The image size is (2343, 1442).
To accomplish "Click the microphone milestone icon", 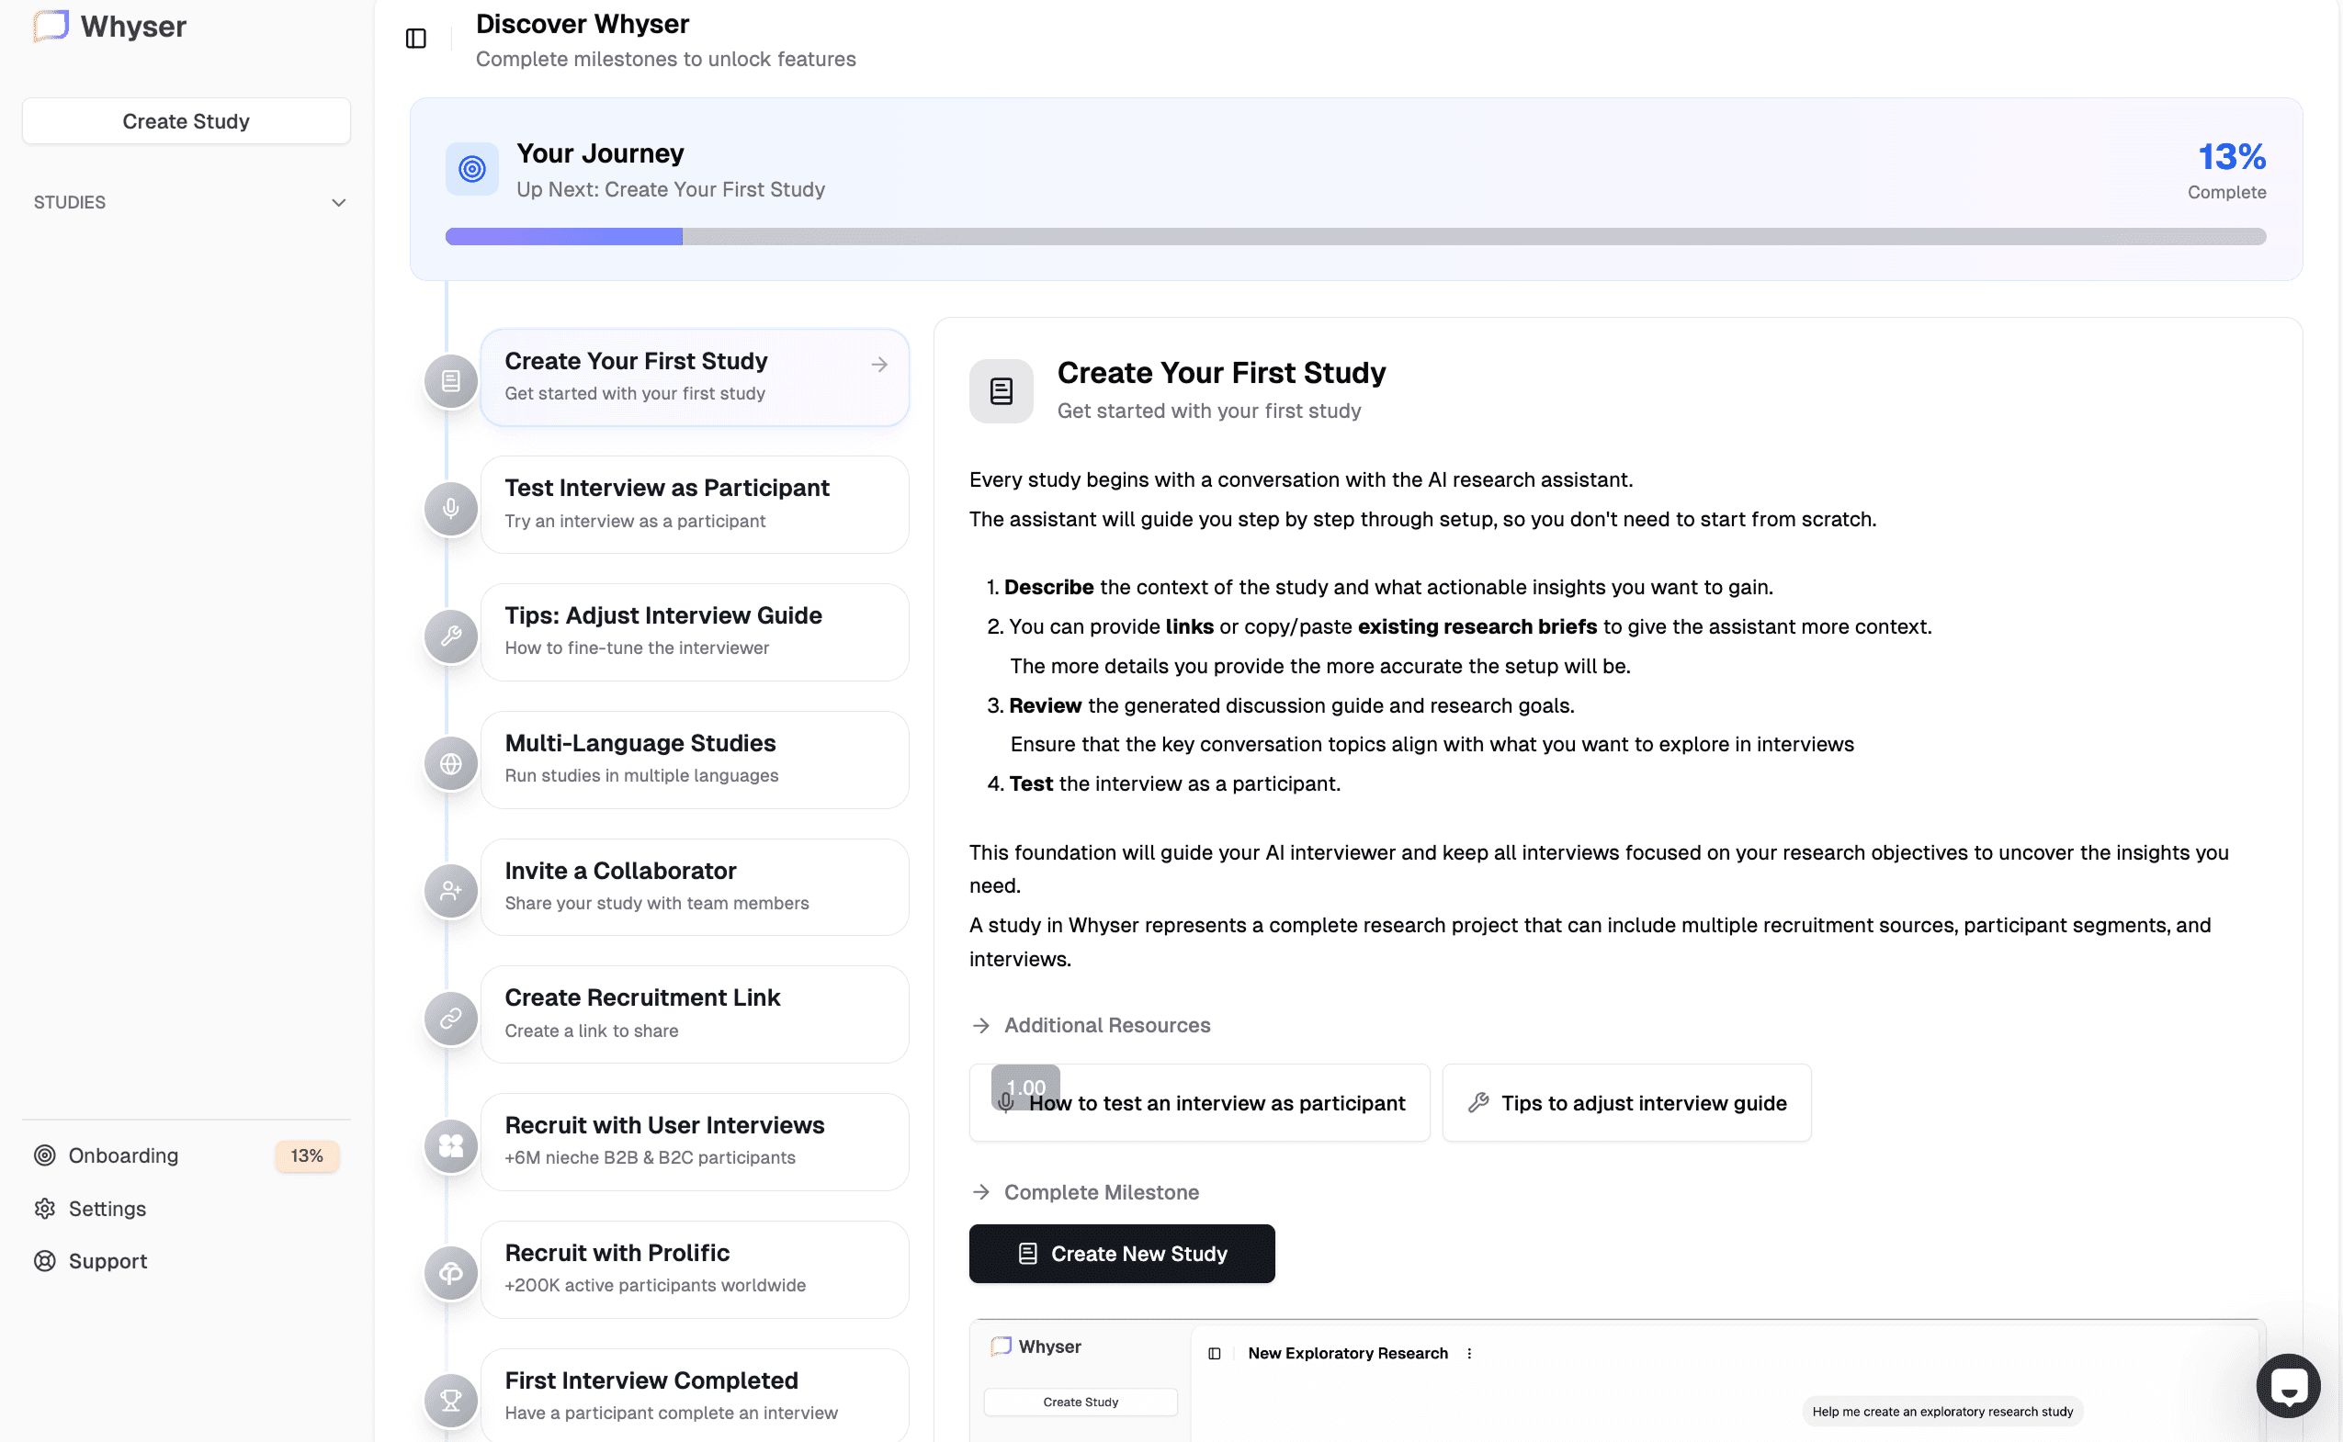I will [x=450, y=508].
